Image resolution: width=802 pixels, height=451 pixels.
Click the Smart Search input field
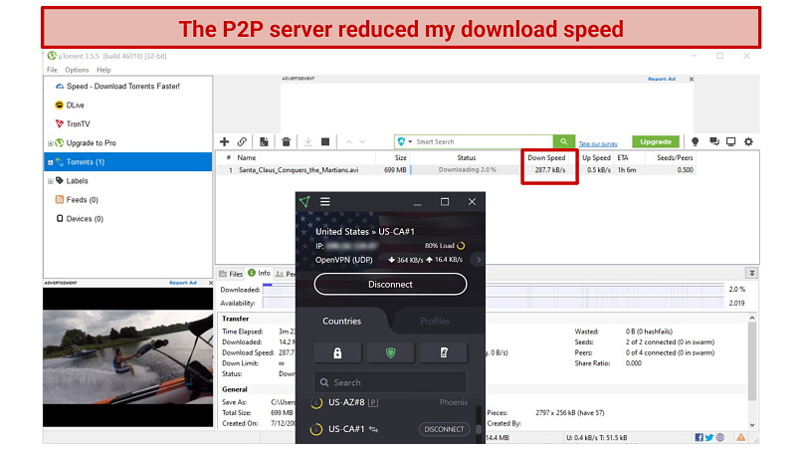pyautogui.click(x=484, y=141)
